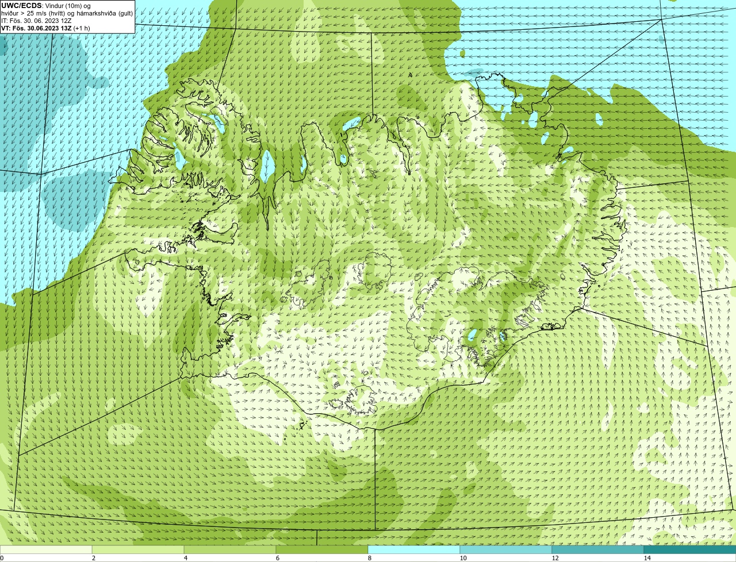This screenshot has height=562, width=736.
Task: Click the '8' scale label
Action: pyautogui.click(x=369, y=558)
